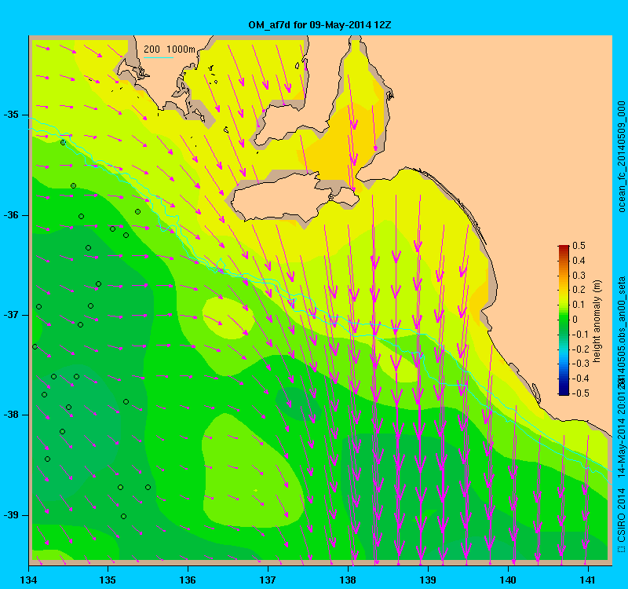The image size is (628, 589).
Task: Click the -0.5 label on the color scale
Action: tap(580, 393)
